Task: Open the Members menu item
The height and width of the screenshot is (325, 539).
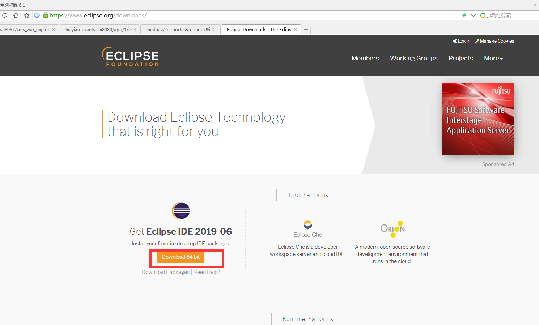Action: point(365,58)
